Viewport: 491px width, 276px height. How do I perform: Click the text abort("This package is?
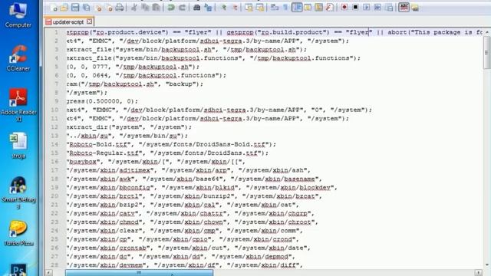point(431,32)
